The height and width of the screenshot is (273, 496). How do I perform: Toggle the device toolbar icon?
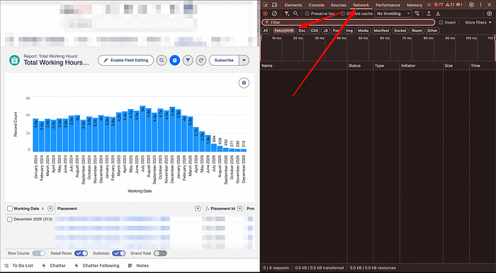[x=275, y=5]
